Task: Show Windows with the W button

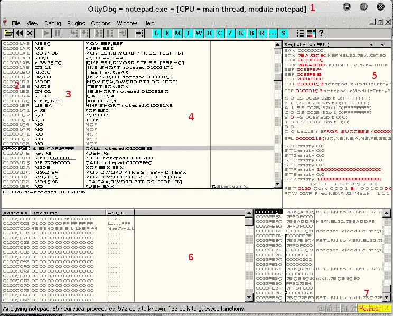Action: 199,33
